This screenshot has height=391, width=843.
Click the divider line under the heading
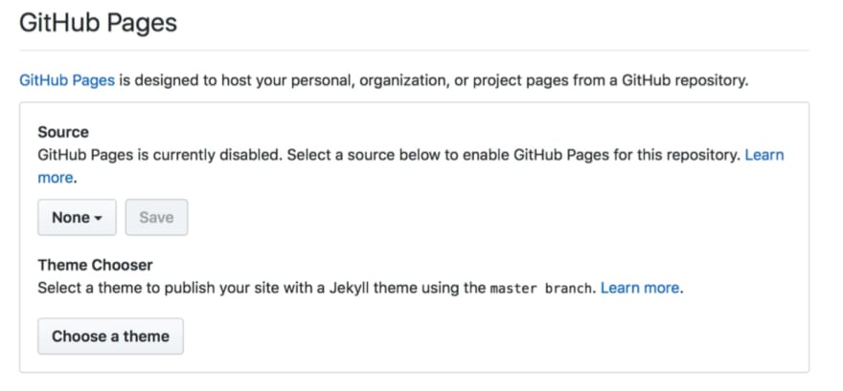point(414,51)
